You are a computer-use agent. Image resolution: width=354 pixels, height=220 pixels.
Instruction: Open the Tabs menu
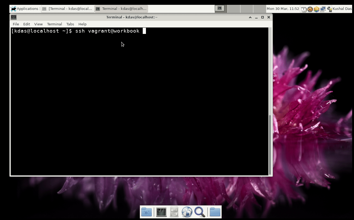tap(70, 24)
